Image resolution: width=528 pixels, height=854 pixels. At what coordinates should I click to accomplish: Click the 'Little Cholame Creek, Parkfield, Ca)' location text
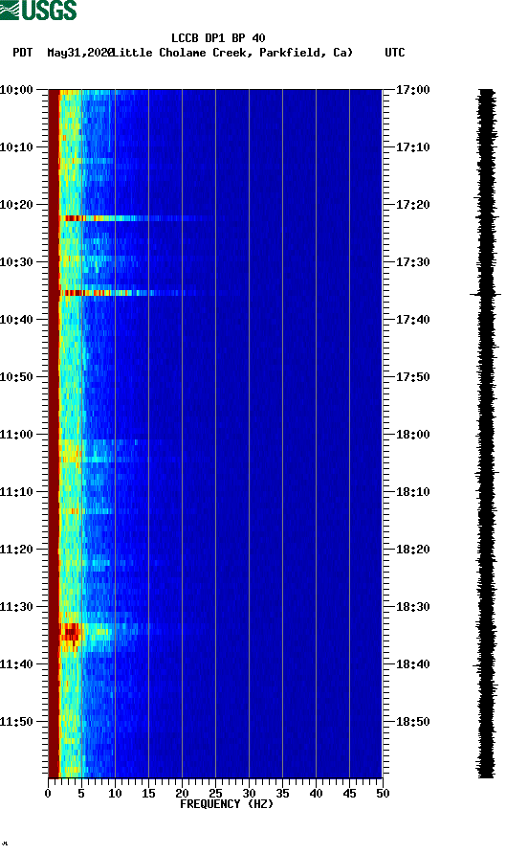pyautogui.click(x=233, y=53)
